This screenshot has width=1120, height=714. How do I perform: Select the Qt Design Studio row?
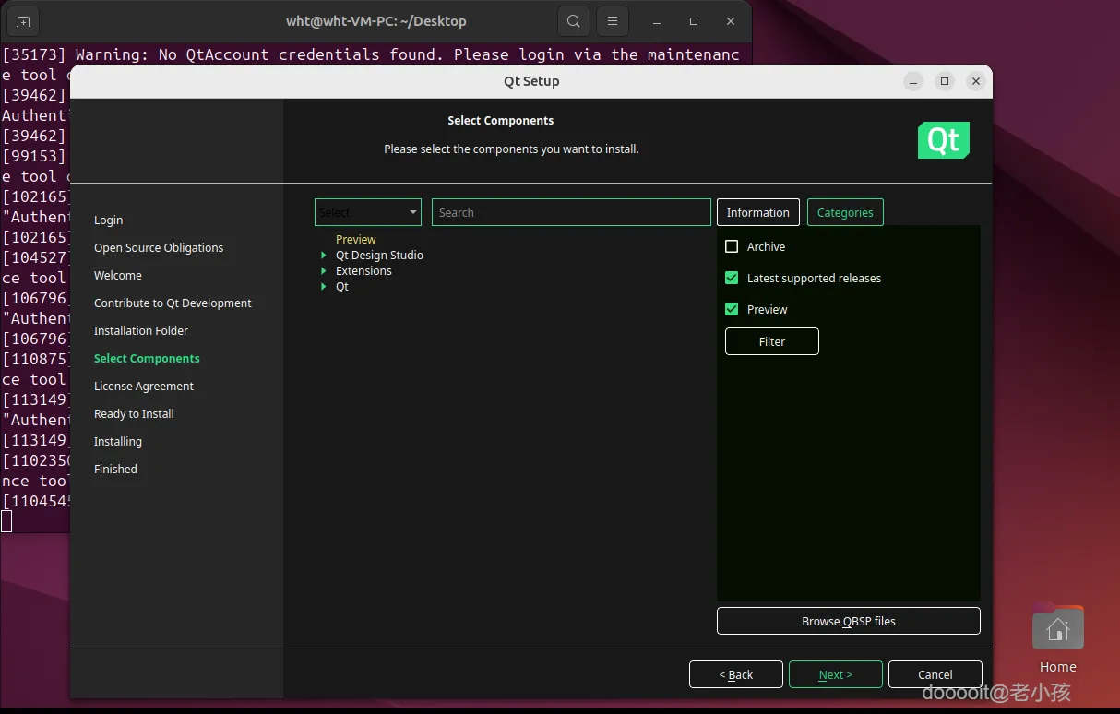[x=379, y=255]
